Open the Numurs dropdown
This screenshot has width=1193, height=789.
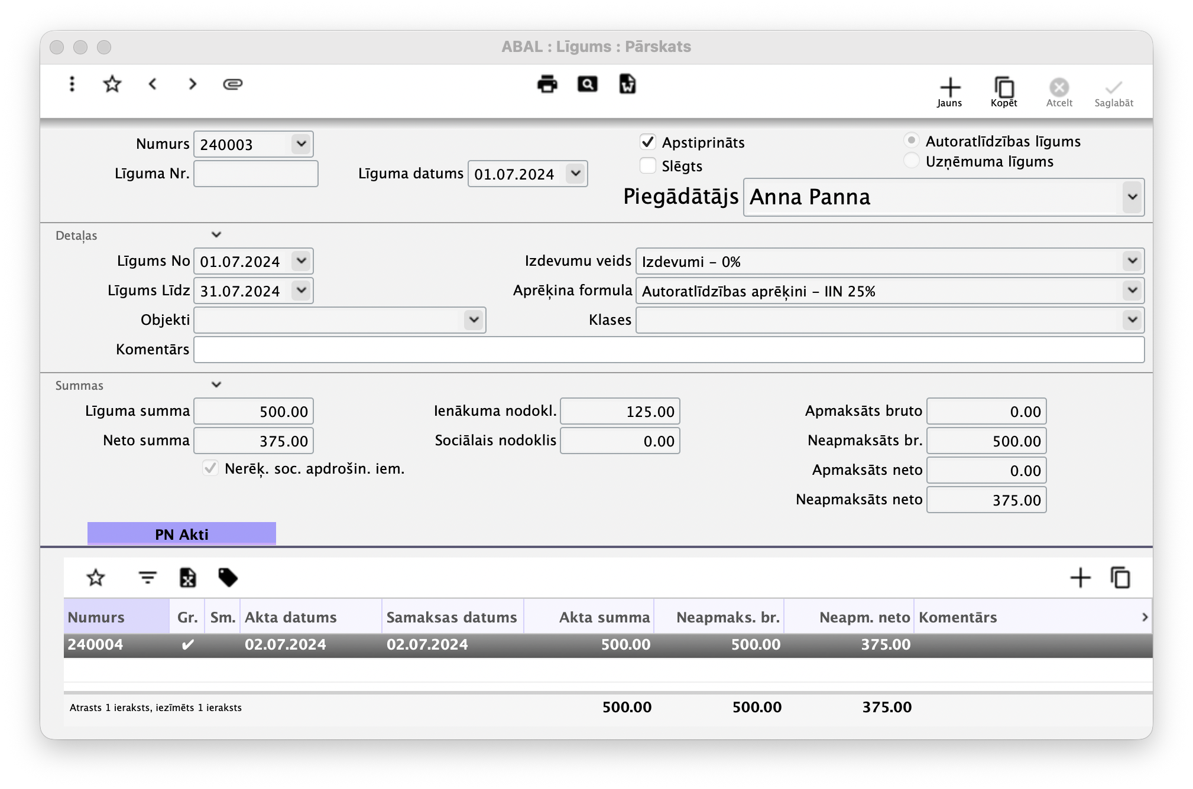(x=301, y=144)
